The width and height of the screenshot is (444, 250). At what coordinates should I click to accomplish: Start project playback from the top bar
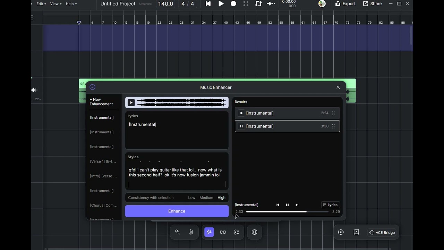point(221,4)
